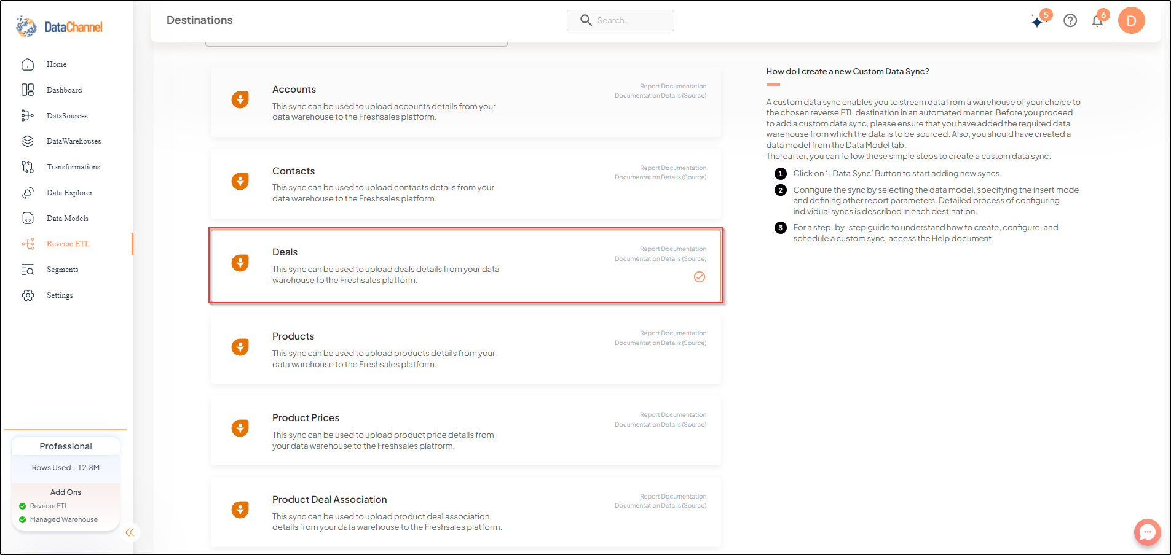Collapse the sidebar with double chevron
Image resolution: width=1171 pixels, height=555 pixels.
coord(130,532)
